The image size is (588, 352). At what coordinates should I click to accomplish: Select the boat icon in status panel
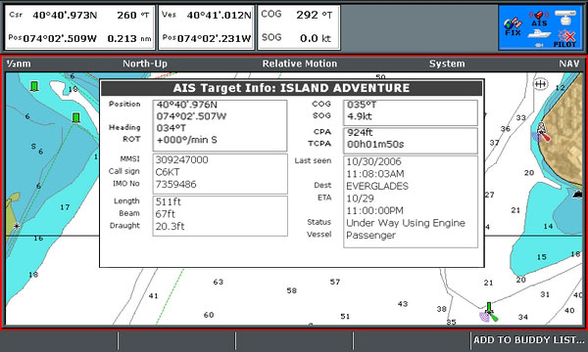click(539, 34)
